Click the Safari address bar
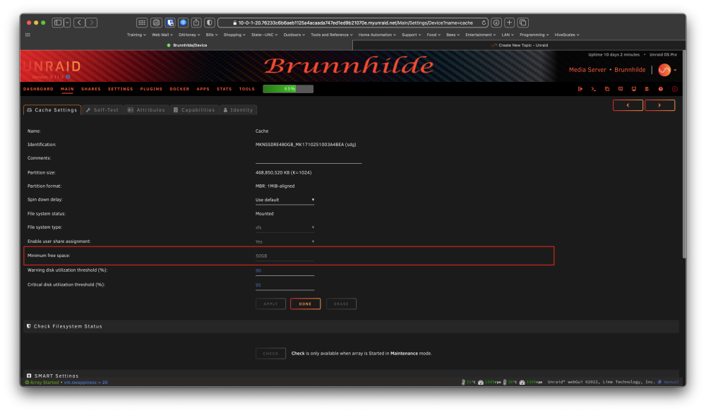Screen dimensions: 706x413 point(353,23)
